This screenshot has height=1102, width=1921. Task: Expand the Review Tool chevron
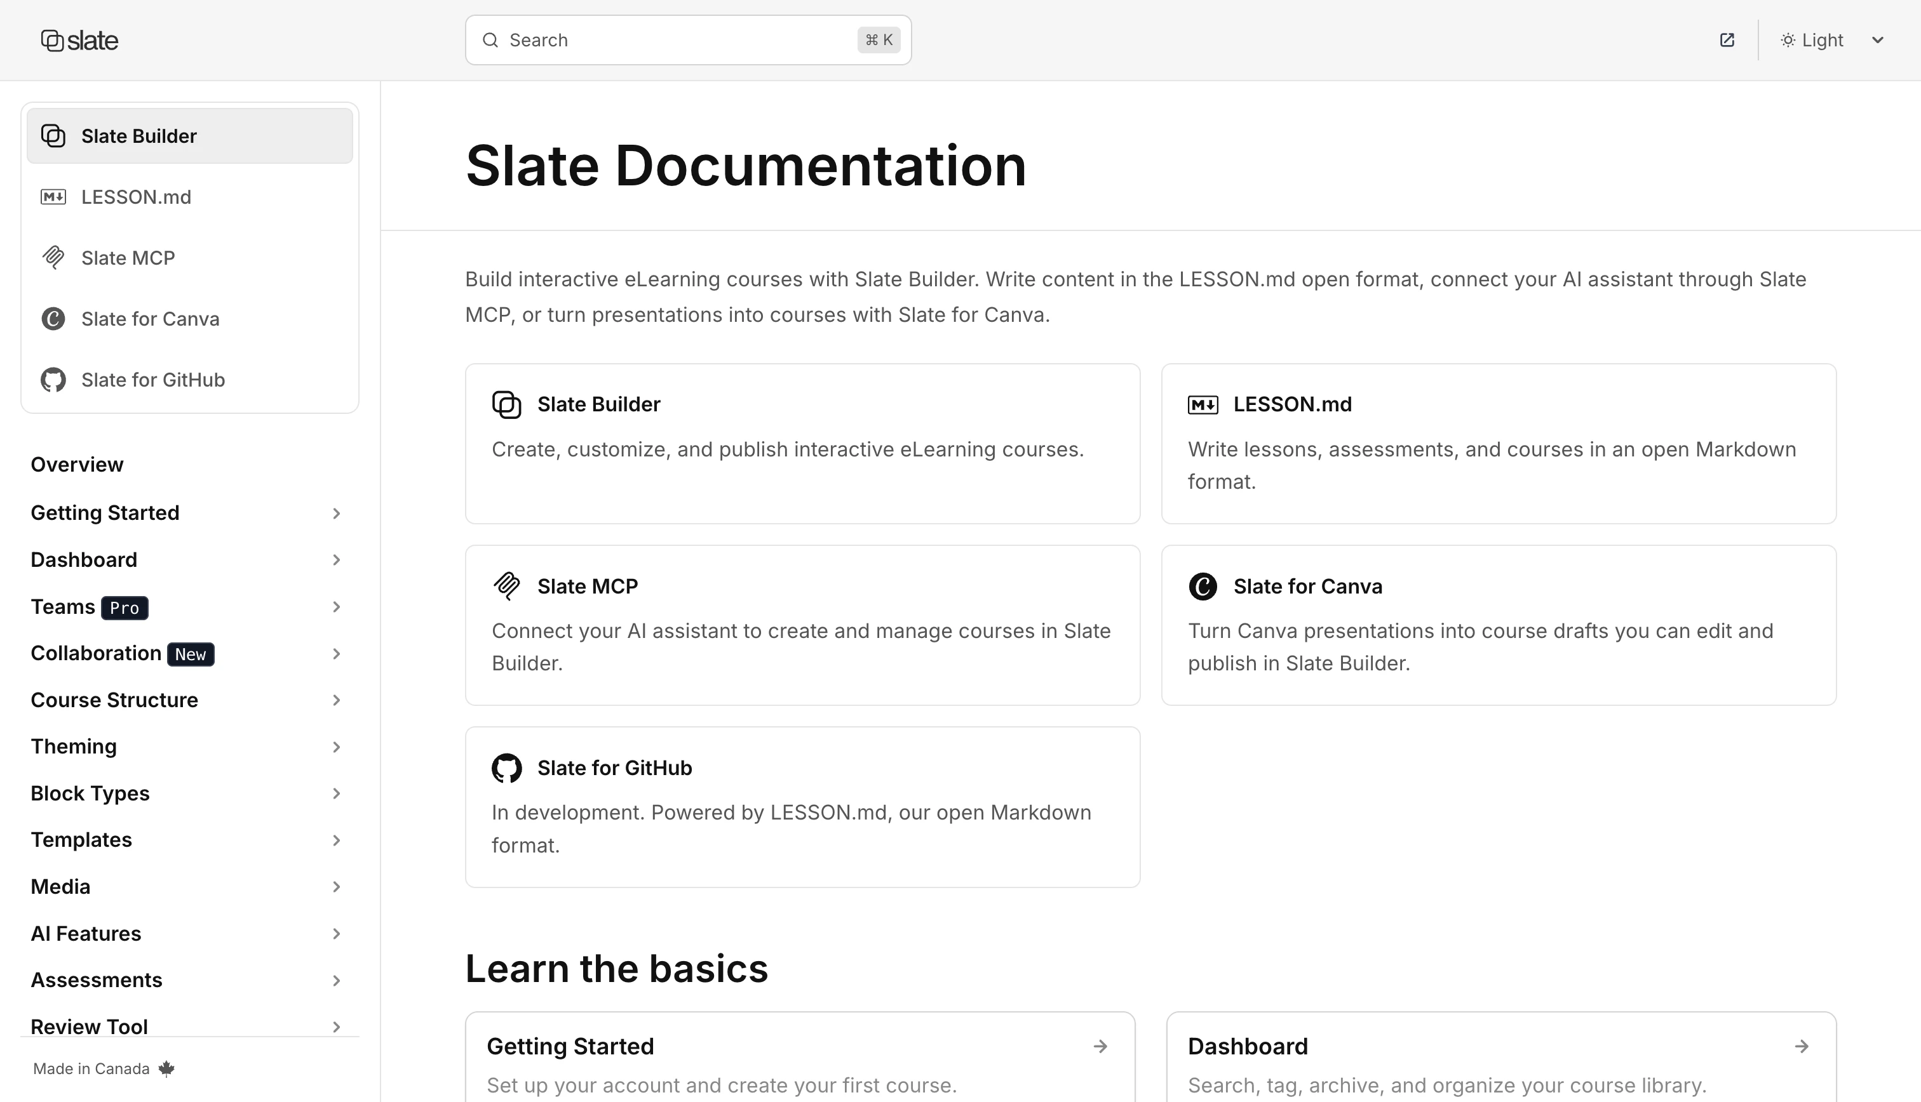(x=337, y=1027)
